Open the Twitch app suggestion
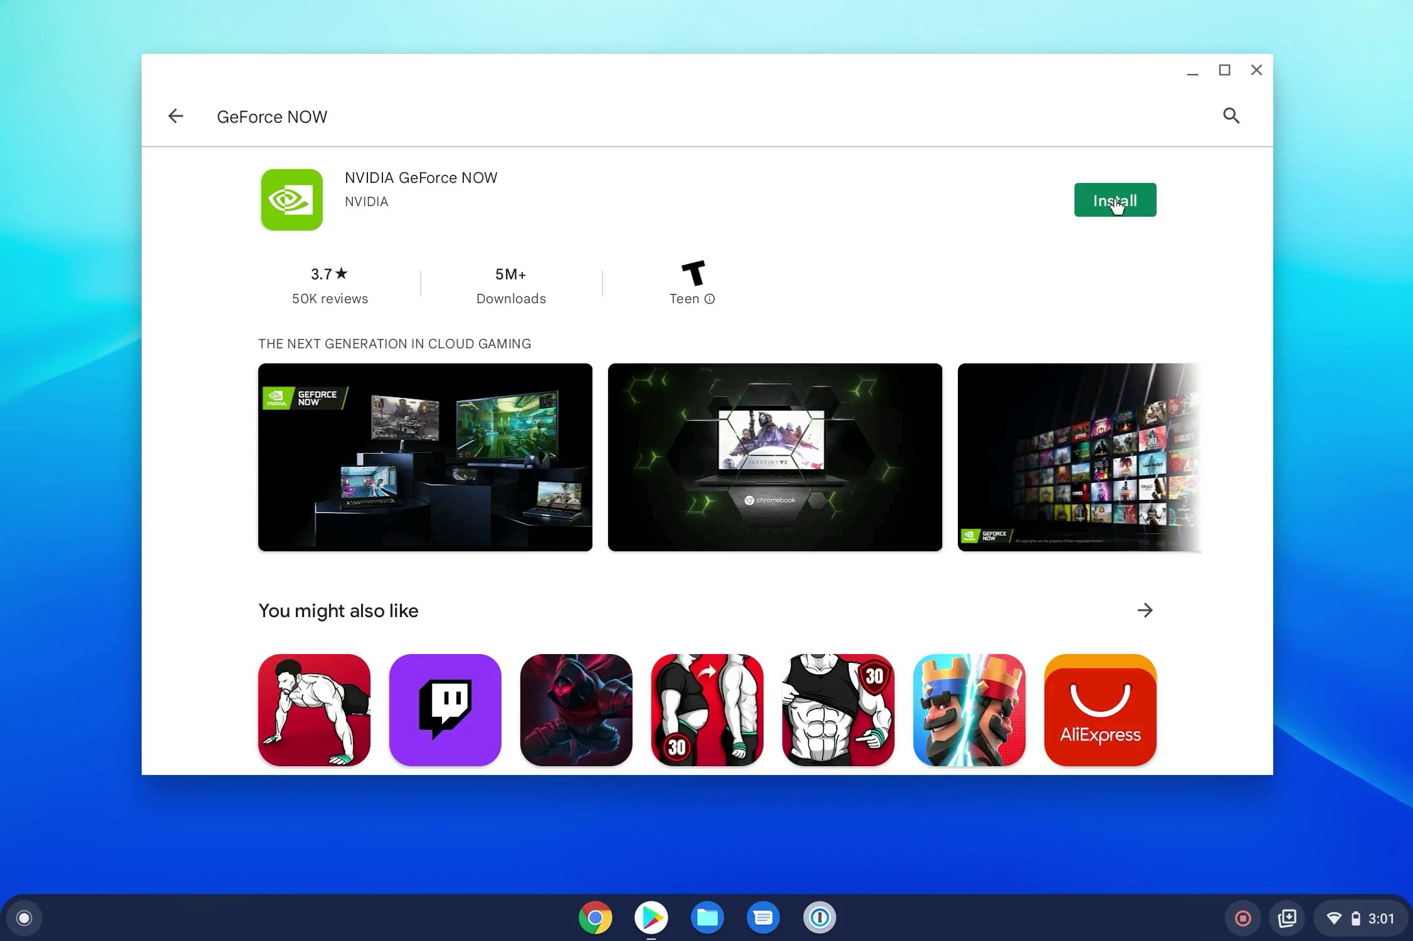Screen dimensions: 1413x941 coord(445,710)
